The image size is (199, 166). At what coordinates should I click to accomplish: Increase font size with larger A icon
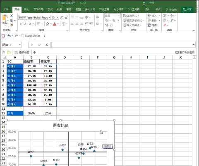(62, 17)
